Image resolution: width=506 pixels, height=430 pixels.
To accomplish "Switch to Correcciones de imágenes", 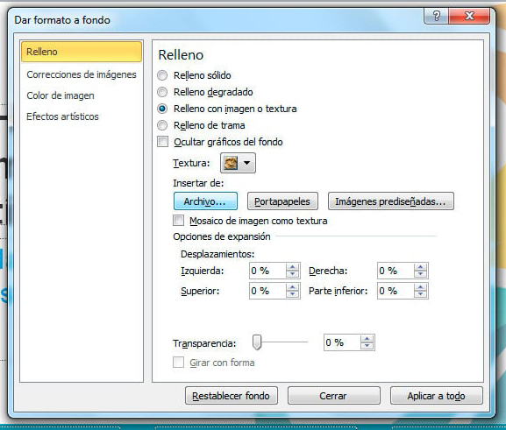I will click(82, 74).
